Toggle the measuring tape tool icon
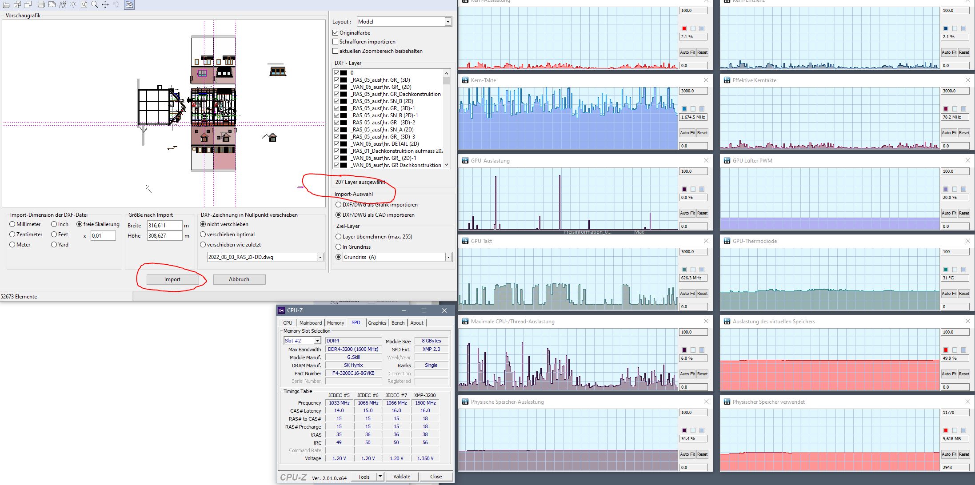 point(129,5)
